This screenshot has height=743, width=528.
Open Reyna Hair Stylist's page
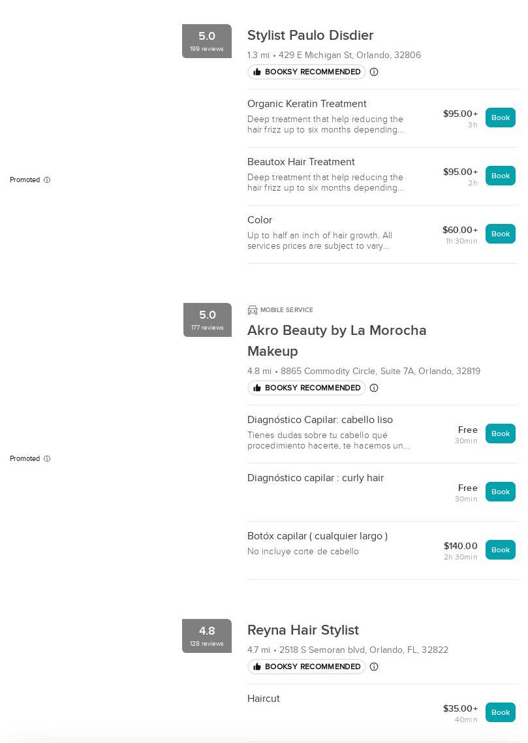click(303, 630)
